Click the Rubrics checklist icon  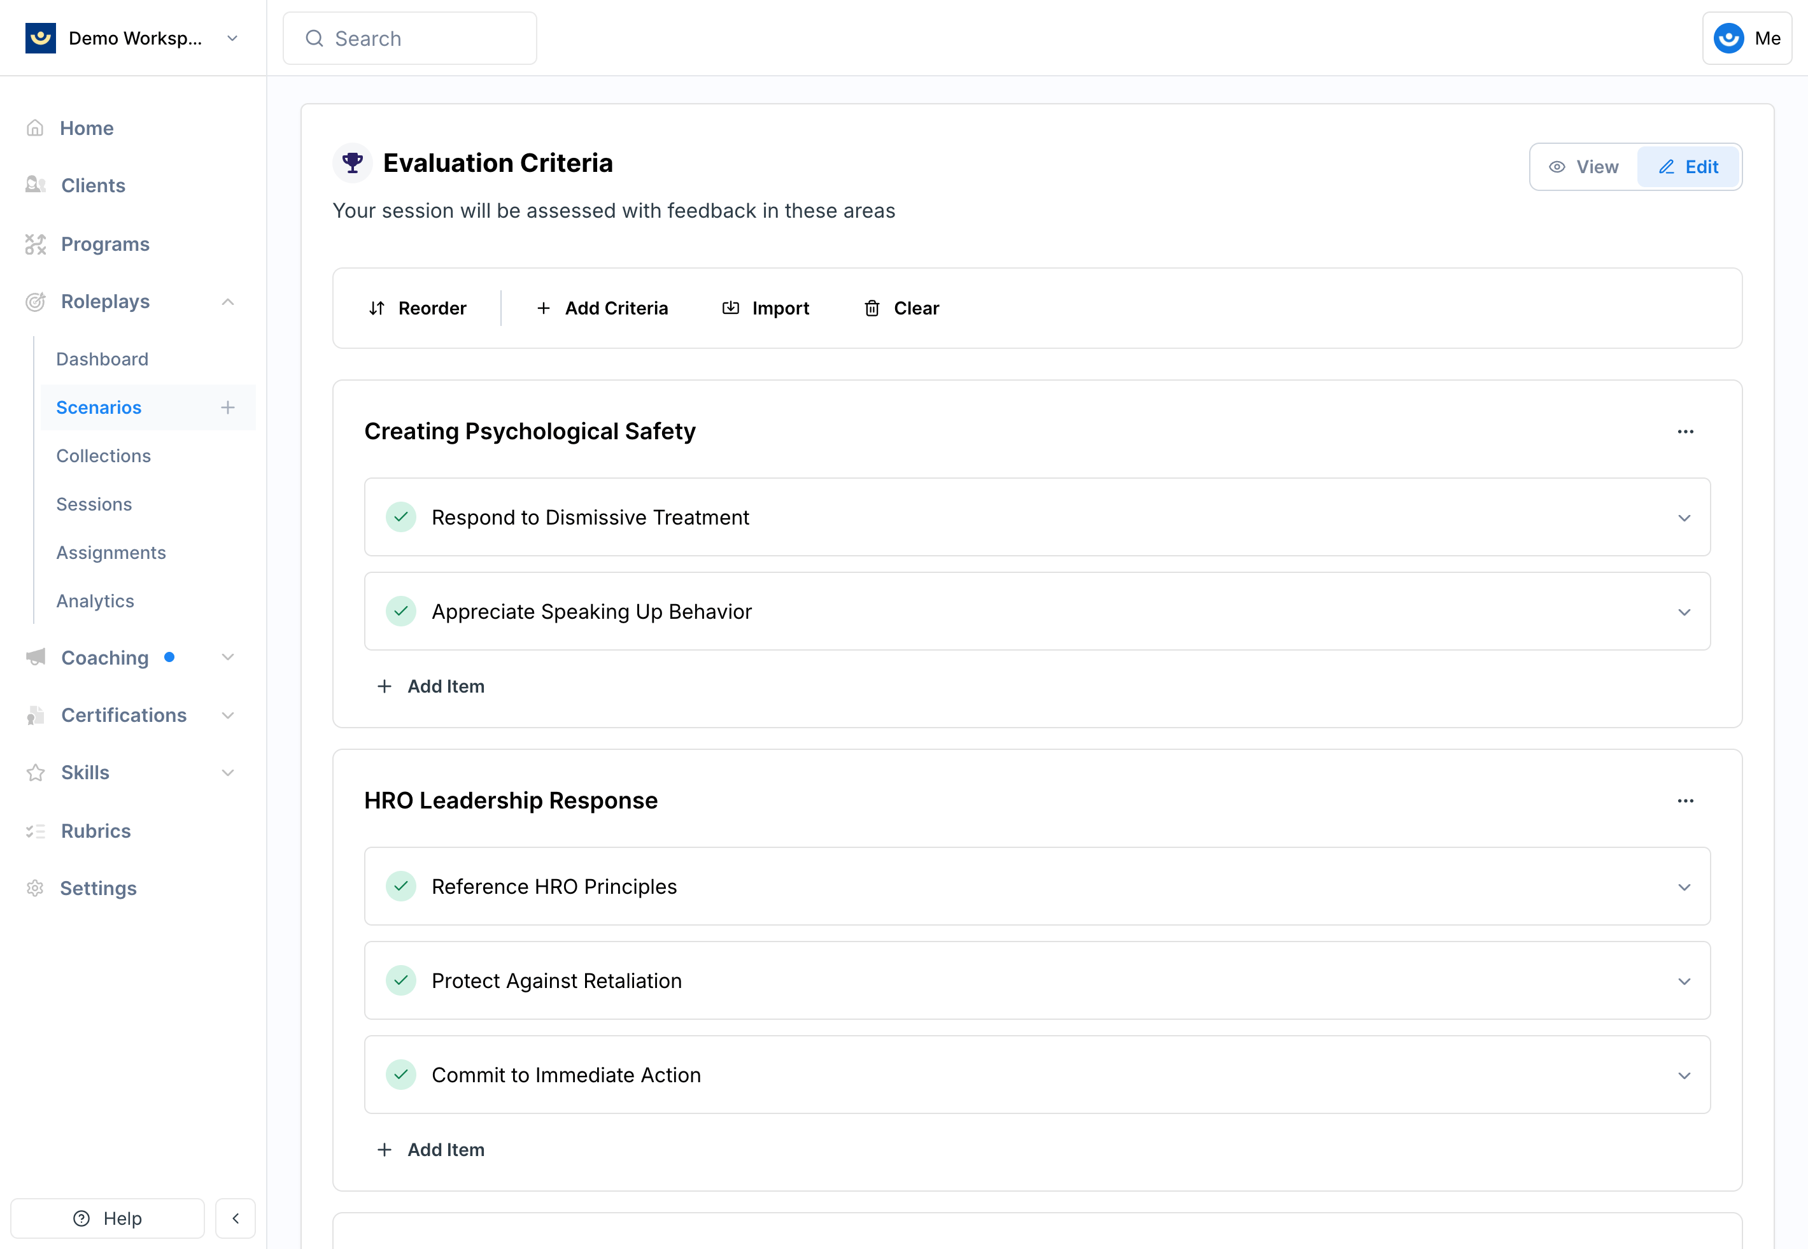35,831
